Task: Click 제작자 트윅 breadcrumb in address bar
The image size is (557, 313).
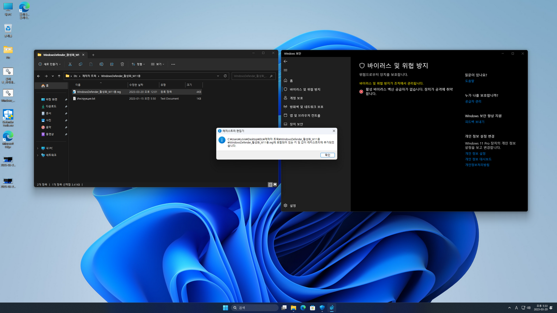Action: 89,76
